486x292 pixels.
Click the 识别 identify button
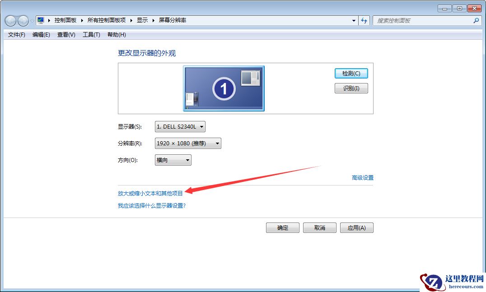click(x=351, y=88)
